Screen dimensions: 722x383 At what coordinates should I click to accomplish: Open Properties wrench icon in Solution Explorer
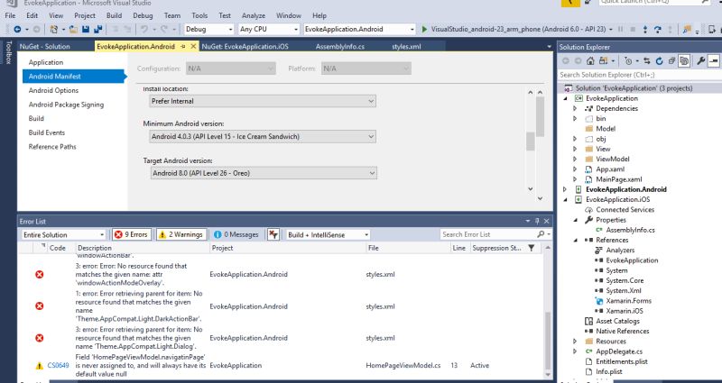[x=701, y=60]
